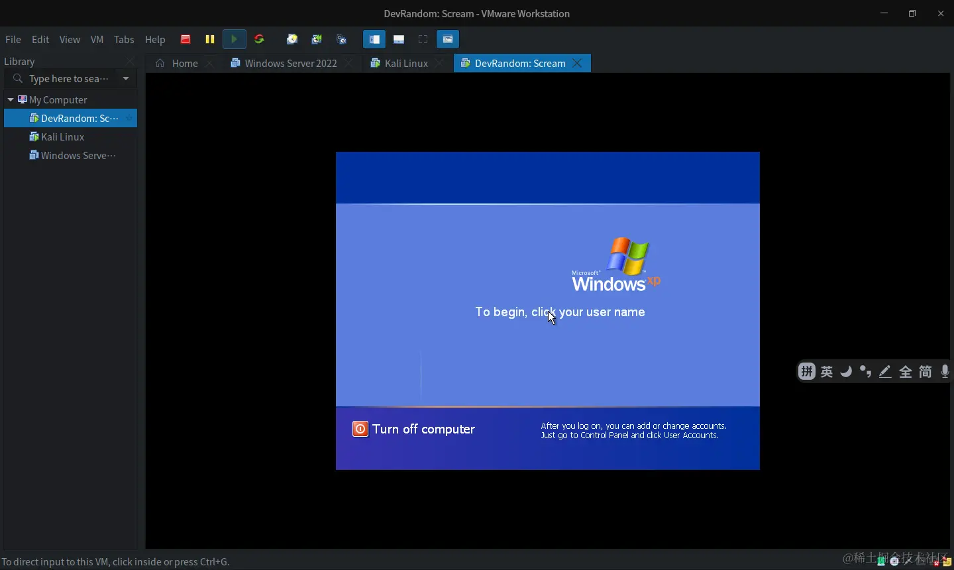Switch to the Windows Server 2022 tab
Viewport: 954px width, 570px height.
tap(290, 63)
